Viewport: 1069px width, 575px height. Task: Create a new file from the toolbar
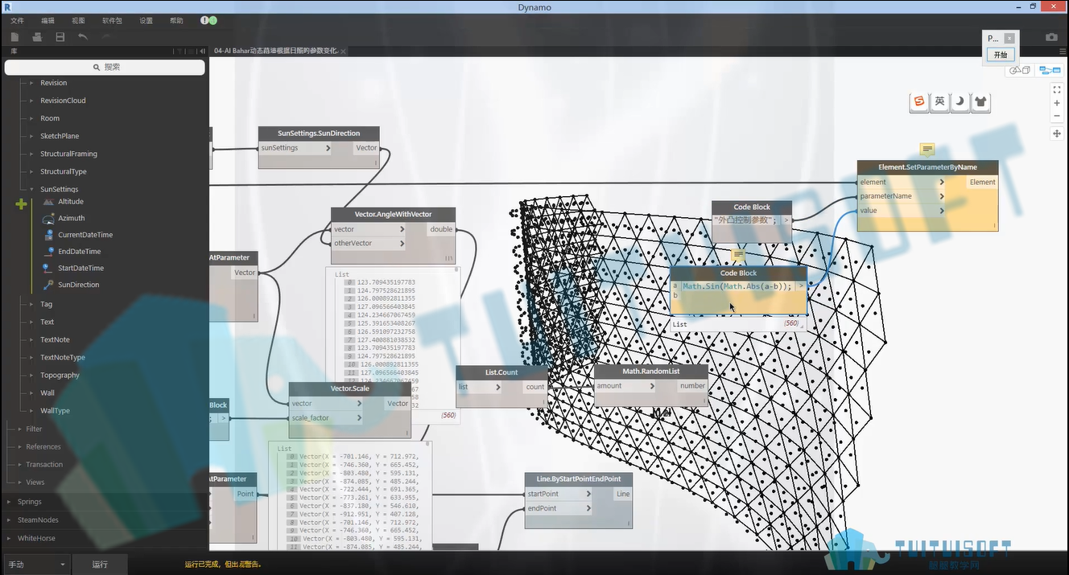pyautogui.click(x=14, y=37)
